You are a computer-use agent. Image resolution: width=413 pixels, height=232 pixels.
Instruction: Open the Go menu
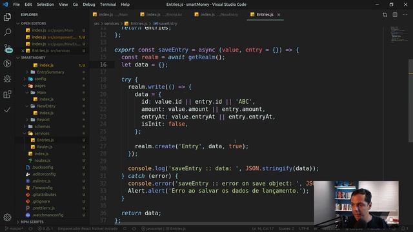click(x=76, y=5)
